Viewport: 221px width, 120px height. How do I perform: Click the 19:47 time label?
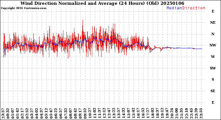pos(167,114)
